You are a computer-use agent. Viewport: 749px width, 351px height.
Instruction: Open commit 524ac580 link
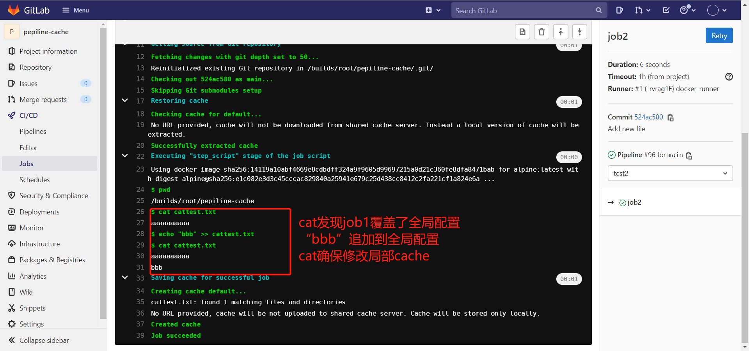[x=648, y=117]
